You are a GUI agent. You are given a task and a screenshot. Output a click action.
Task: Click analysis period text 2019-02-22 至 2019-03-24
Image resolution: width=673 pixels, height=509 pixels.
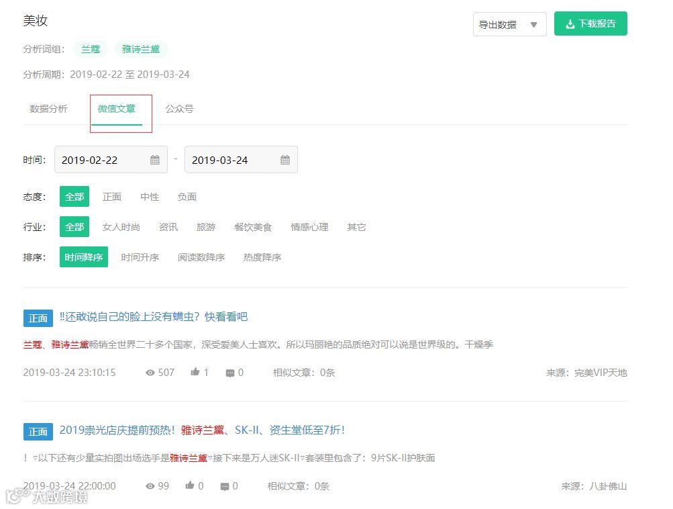click(x=130, y=75)
